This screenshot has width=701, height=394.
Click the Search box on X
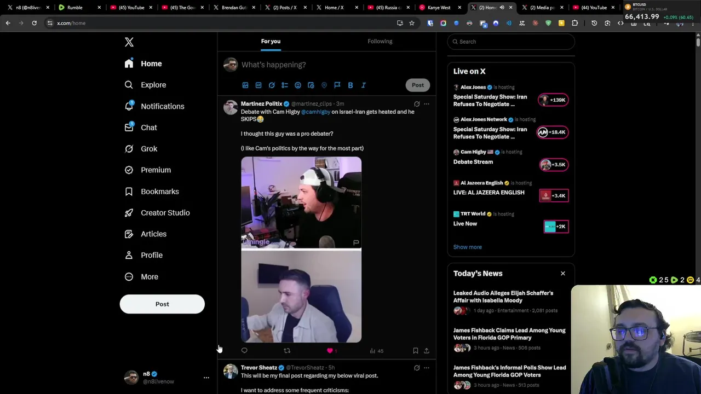(511, 42)
